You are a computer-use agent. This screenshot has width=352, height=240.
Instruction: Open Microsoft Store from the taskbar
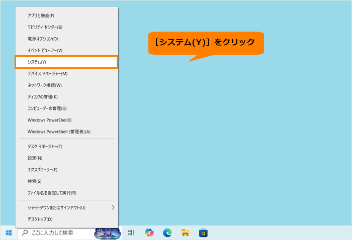(x=203, y=233)
